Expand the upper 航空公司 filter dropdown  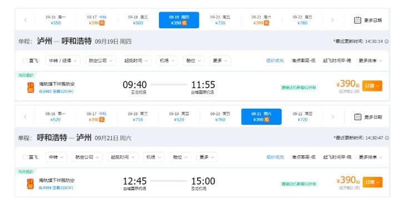pos(101,60)
